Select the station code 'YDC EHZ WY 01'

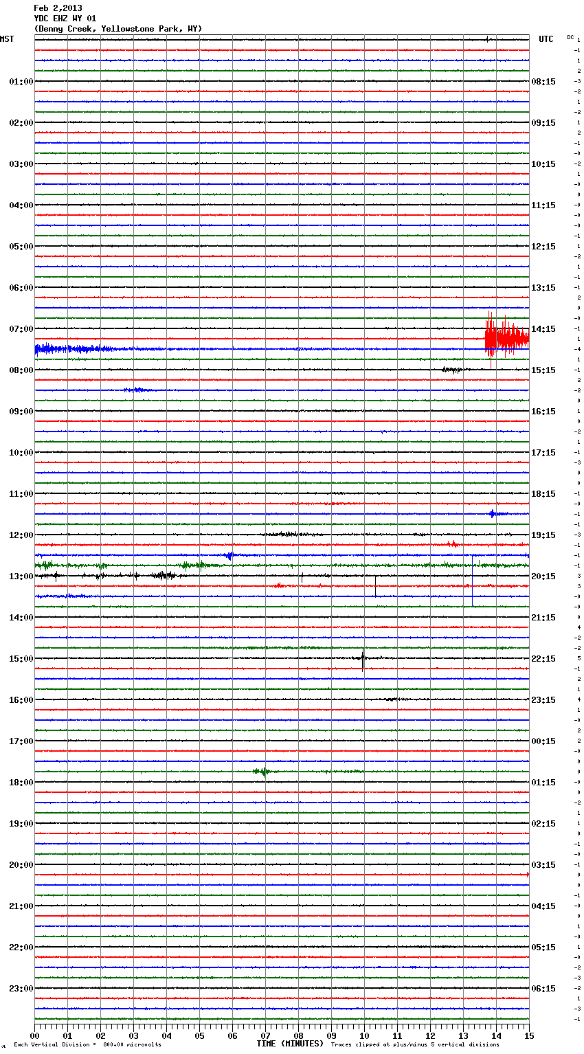tap(65, 19)
